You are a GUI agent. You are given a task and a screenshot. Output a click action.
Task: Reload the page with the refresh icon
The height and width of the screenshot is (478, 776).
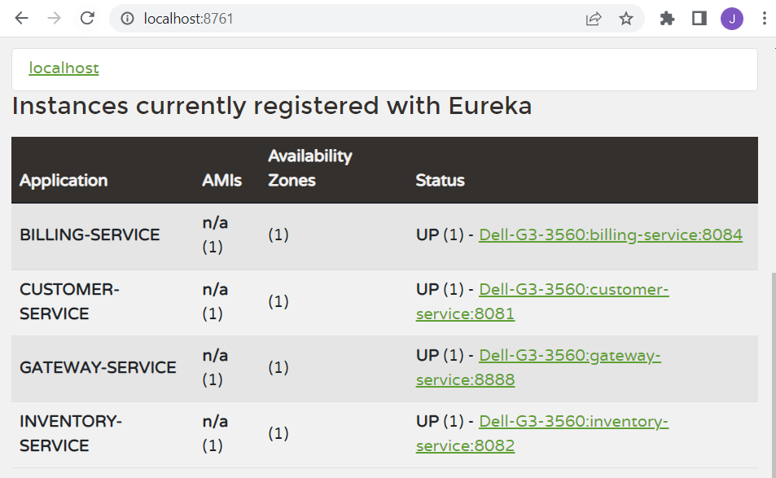click(x=88, y=19)
